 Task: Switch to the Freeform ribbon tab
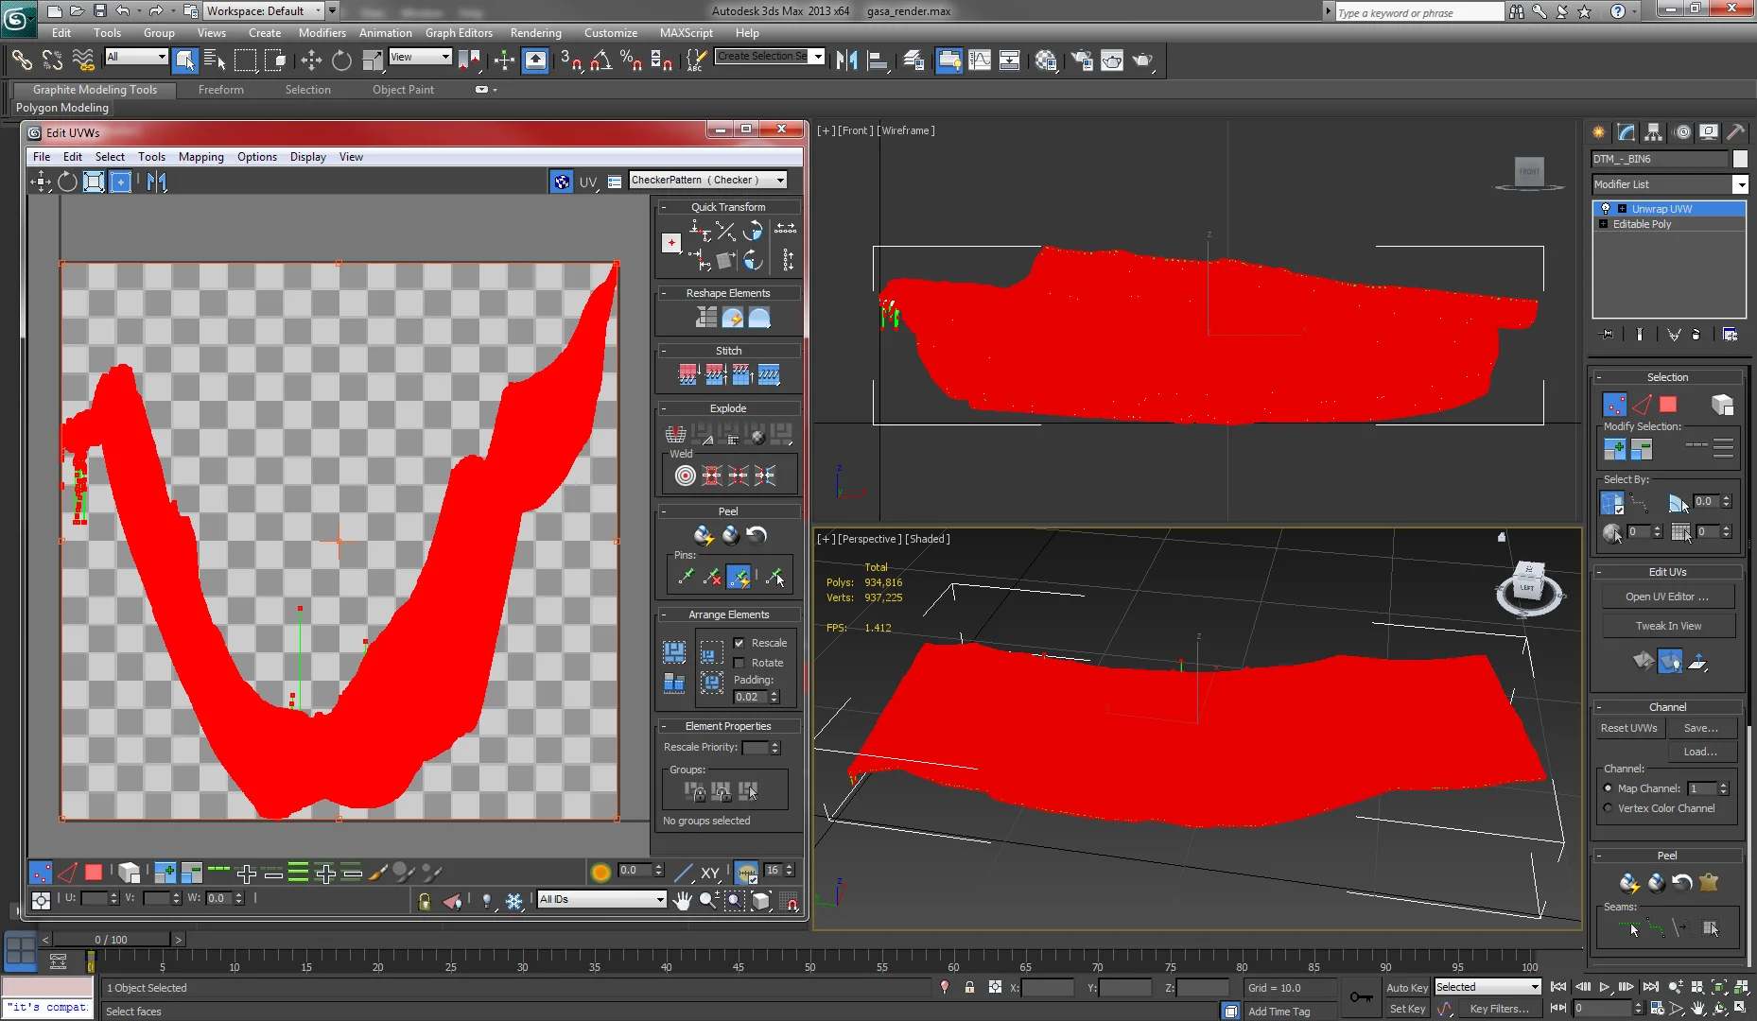(x=221, y=90)
